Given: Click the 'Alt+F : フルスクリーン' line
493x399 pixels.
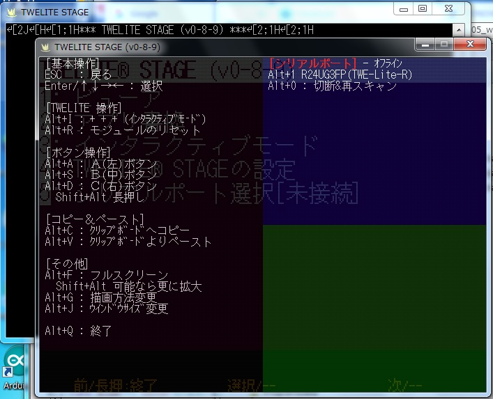Looking at the screenshot, I should tap(107, 275).
